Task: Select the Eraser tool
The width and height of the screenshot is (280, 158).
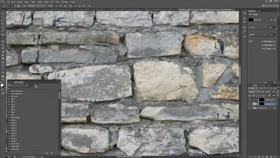Action: (3, 48)
